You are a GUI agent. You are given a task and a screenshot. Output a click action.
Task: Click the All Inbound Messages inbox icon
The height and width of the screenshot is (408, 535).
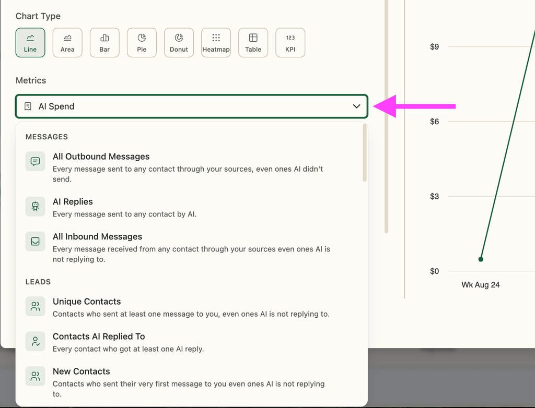click(35, 242)
